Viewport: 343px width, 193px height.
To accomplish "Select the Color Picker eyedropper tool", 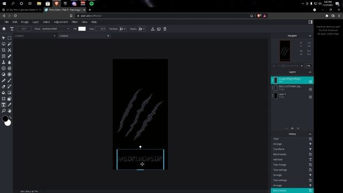I will tap(10, 105).
